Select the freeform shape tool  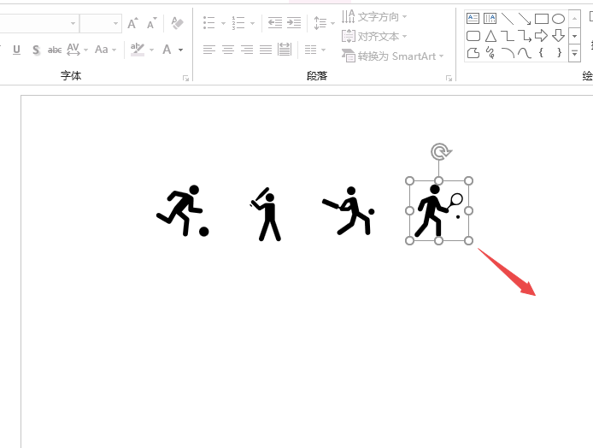tap(473, 53)
